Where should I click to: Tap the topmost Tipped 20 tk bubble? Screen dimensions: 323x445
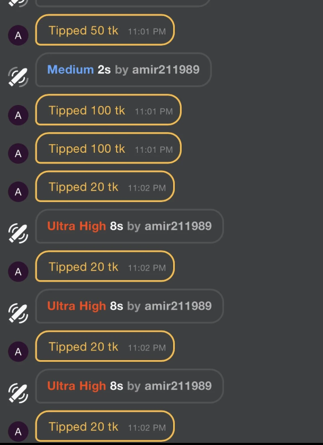coord(104,187)
